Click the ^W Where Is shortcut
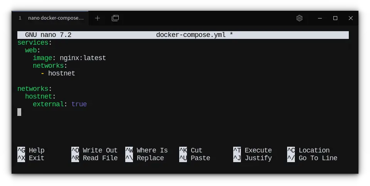 [x=146, y=150]
